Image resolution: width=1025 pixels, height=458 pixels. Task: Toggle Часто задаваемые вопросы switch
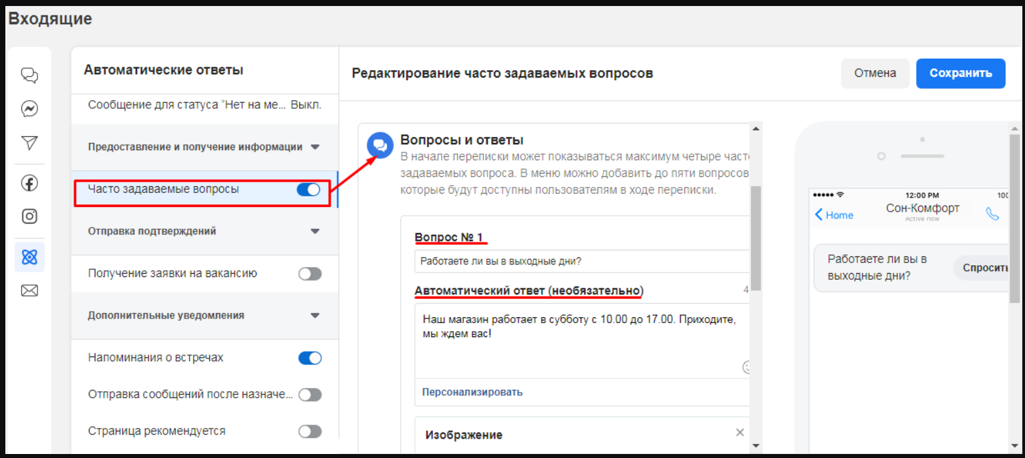coord(308,189)
